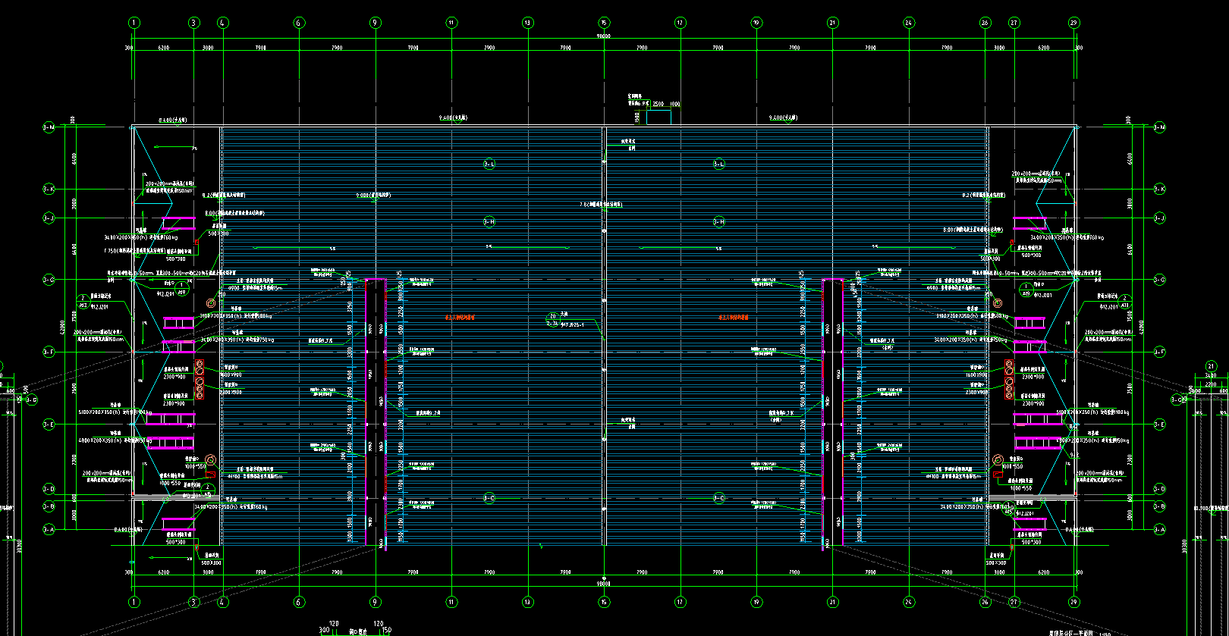Click the right 9.400 parapet elevation label

click(x=783, y=118)
